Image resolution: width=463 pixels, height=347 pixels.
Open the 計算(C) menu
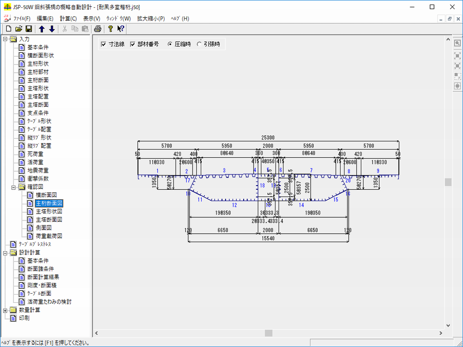(68, 19)
